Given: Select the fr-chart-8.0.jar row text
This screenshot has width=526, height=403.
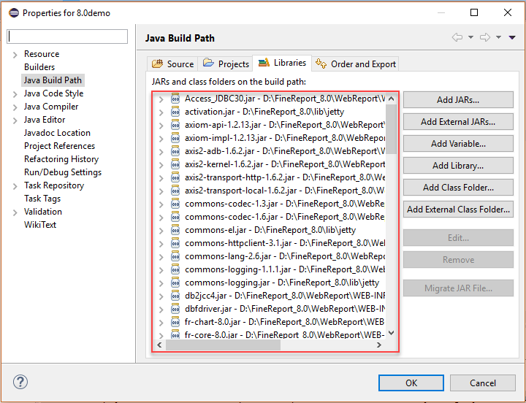Looking at the screenshot, I should [284, 322].
